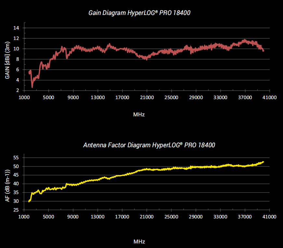Click the '14' tick on the GAIN axis

click(x=16, y=28)
